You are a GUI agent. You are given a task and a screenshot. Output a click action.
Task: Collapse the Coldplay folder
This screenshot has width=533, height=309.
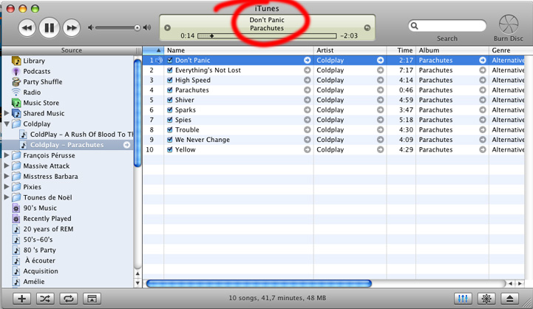pos(7,124)
